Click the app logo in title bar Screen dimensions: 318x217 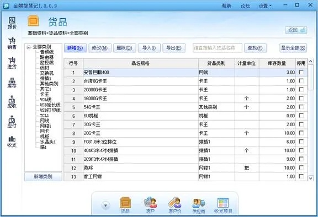[x=6, y=6]
